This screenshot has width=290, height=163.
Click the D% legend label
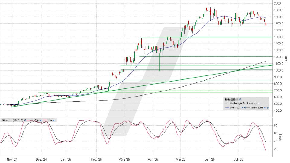pos(37,120)
